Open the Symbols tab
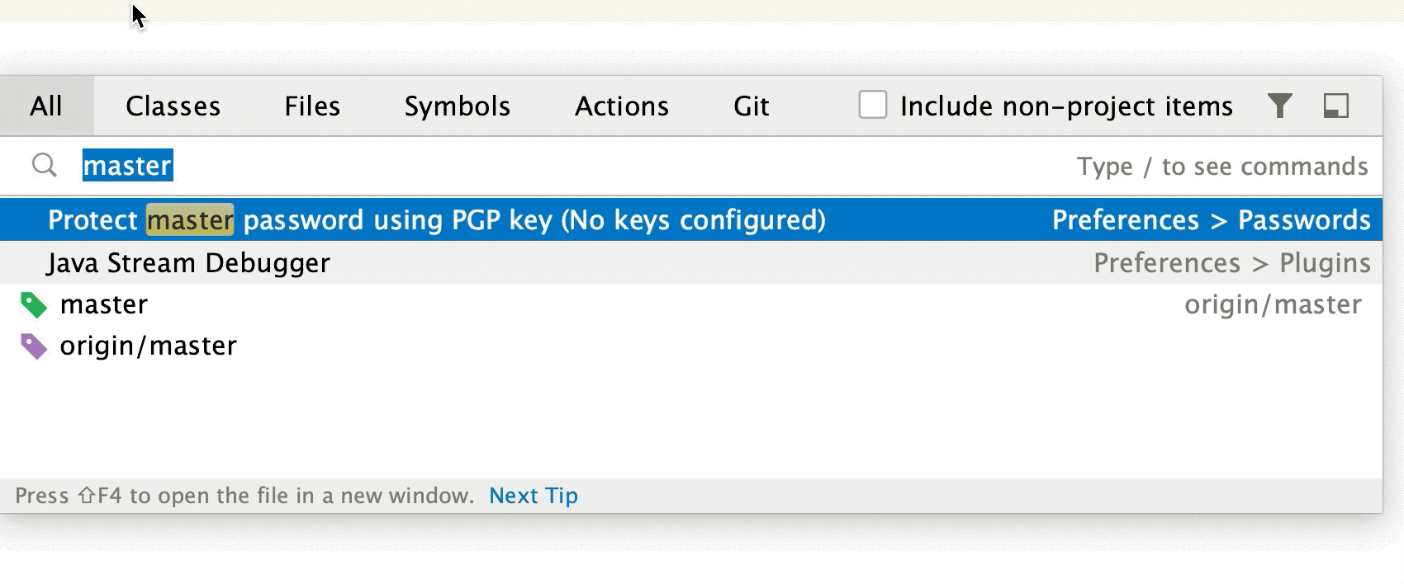This screenshot has width=1404, height=584. 457,106
